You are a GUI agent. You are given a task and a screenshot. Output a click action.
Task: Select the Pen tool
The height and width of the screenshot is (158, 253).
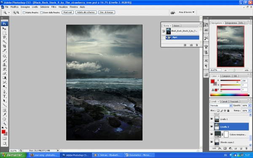[x=4, y=92]
